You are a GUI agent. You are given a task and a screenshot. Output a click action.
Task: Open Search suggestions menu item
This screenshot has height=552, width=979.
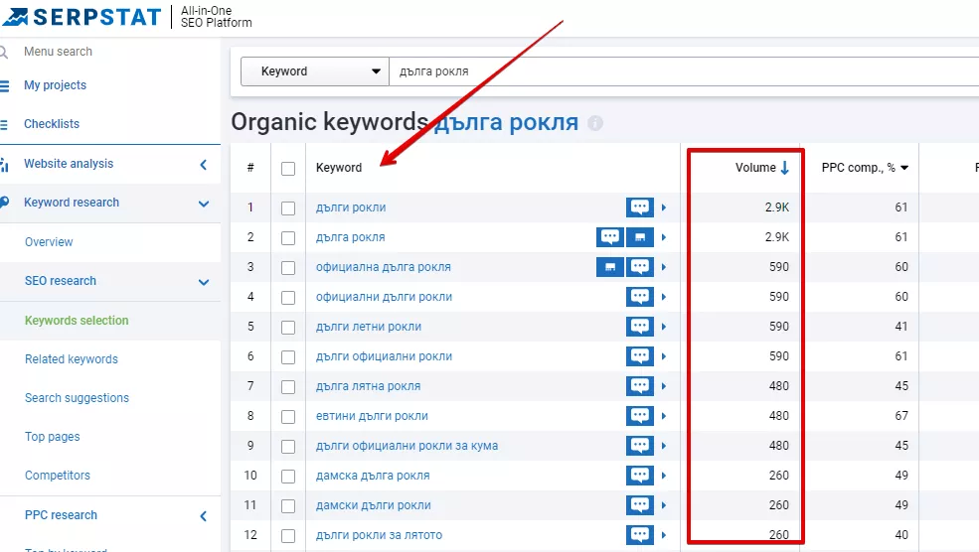(77, 398)
